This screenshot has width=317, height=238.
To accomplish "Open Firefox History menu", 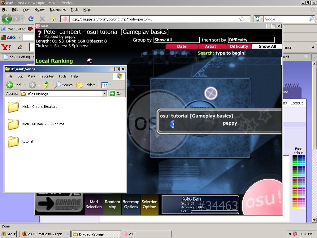I will [39, 10].
